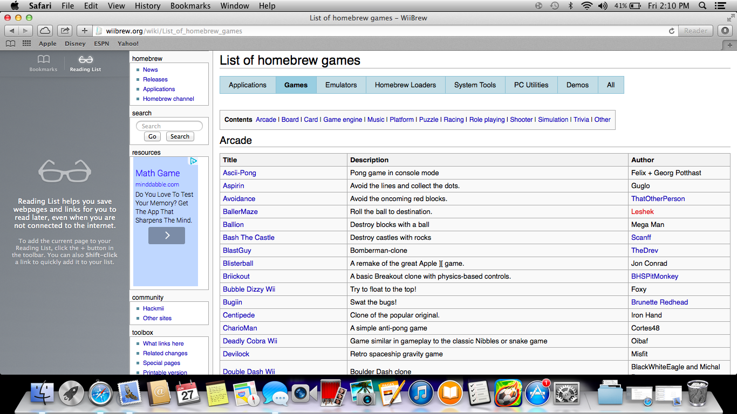Click the forward navigation arrow
The height and width of the screenshot is (414, 737).
point(25,31)
